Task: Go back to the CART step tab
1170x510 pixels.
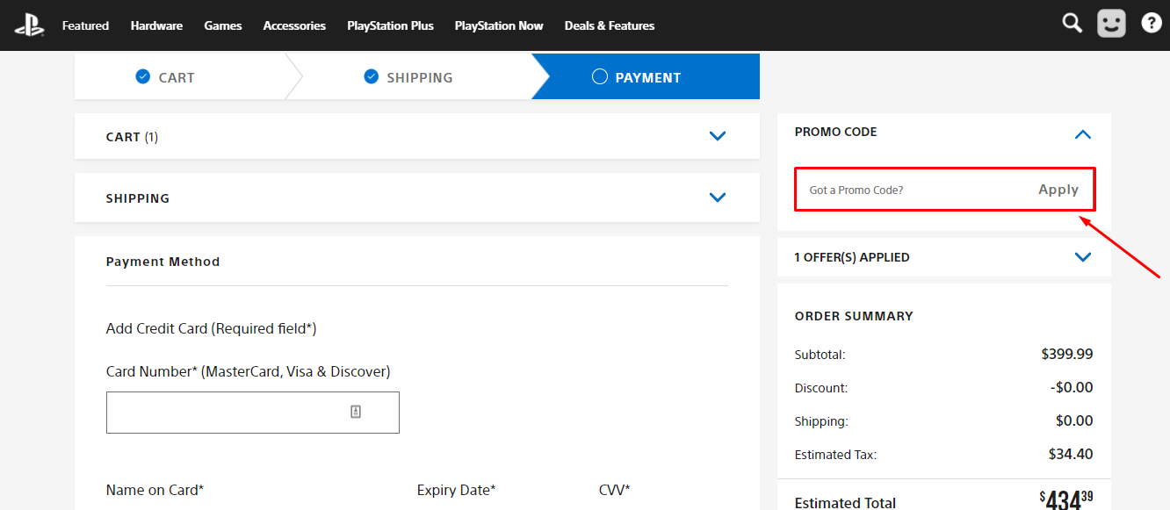Action: pyautogui.click(x=180, y=76)
